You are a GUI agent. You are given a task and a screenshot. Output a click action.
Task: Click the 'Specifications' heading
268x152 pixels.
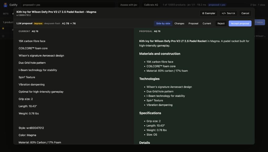pyautogui.click(x=150, y=113)
